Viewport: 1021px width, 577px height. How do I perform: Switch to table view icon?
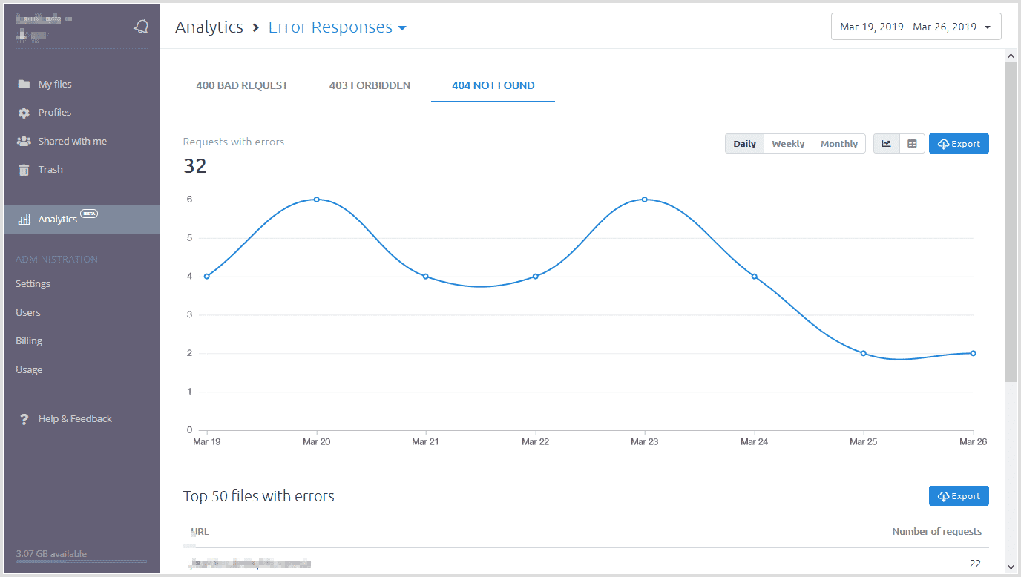912,144
